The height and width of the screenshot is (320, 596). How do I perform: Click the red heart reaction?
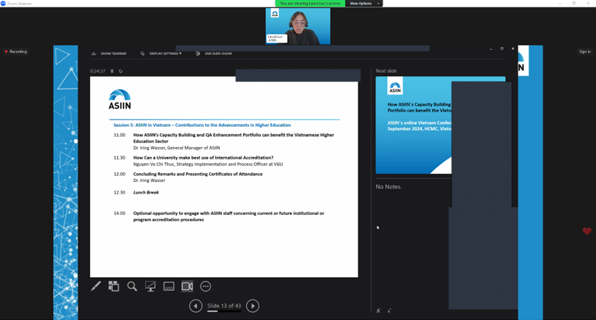[587, 231]
